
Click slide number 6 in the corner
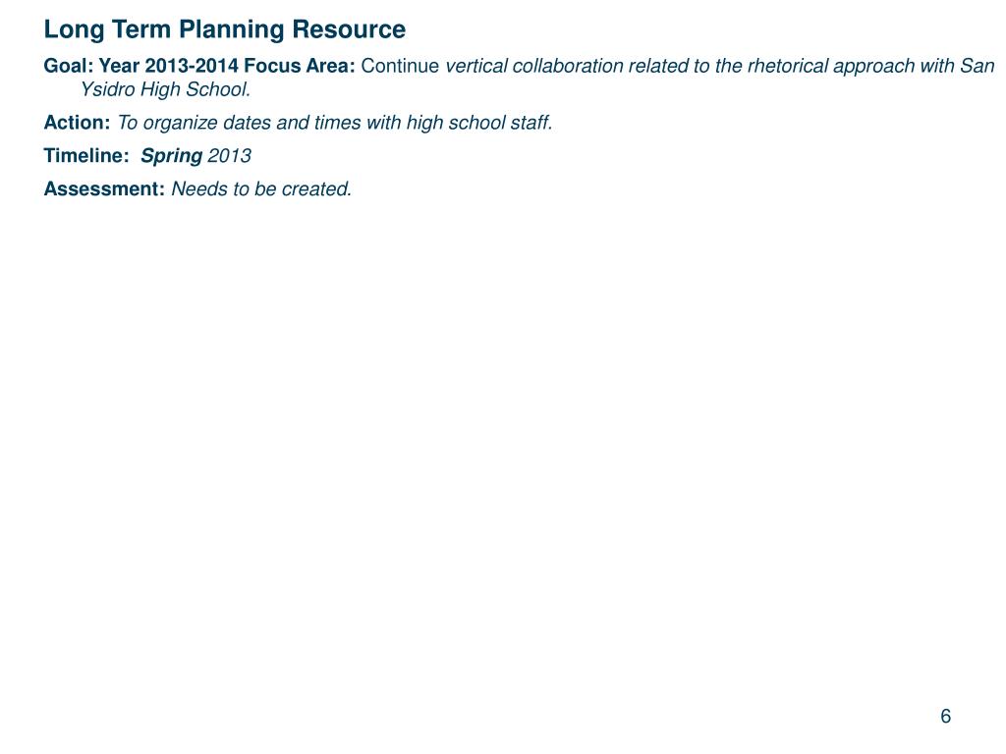click(x=945, y=717)
